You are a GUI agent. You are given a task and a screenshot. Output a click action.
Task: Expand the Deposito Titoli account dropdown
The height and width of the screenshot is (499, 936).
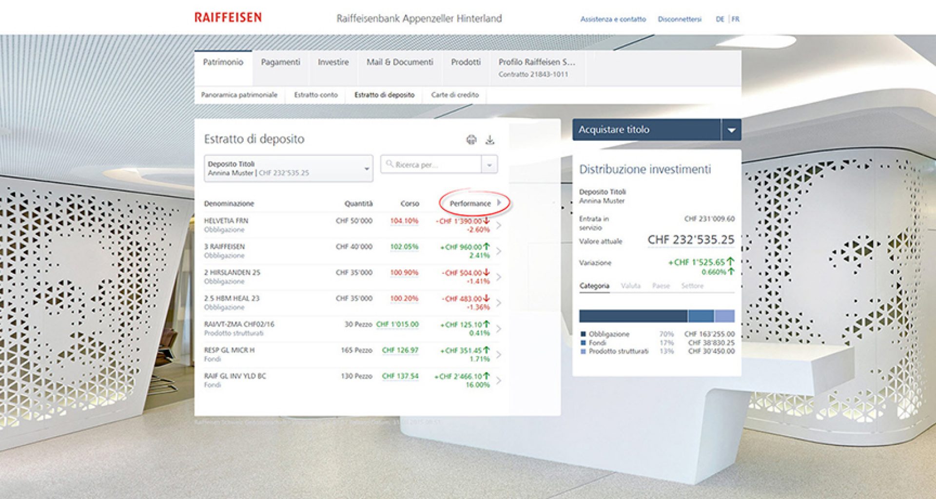pos(366,169)
